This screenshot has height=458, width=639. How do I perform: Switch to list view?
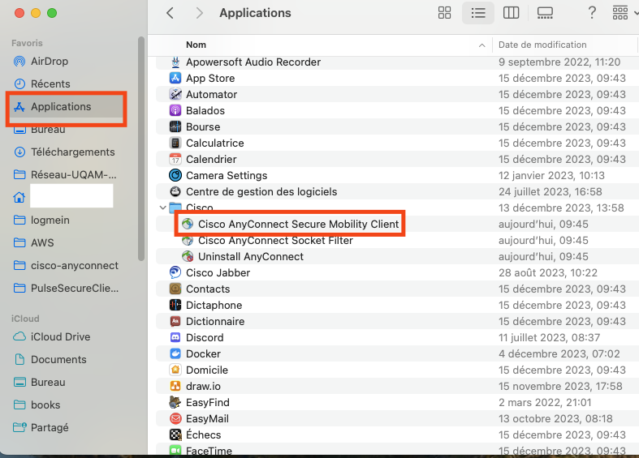(478, 13)
